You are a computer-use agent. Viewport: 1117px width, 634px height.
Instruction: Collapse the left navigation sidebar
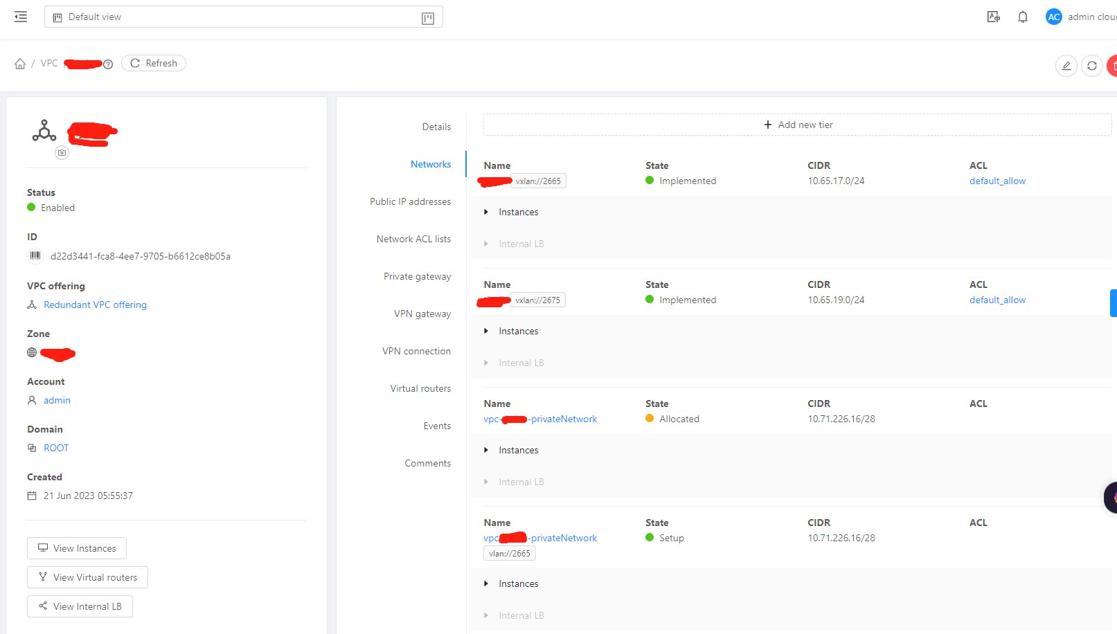coord(20,17)
